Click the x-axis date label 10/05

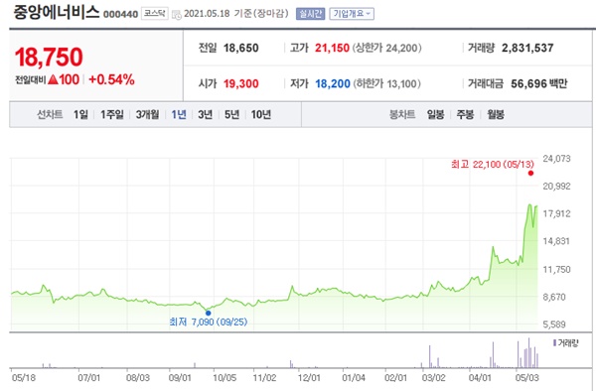pos(224,378)
